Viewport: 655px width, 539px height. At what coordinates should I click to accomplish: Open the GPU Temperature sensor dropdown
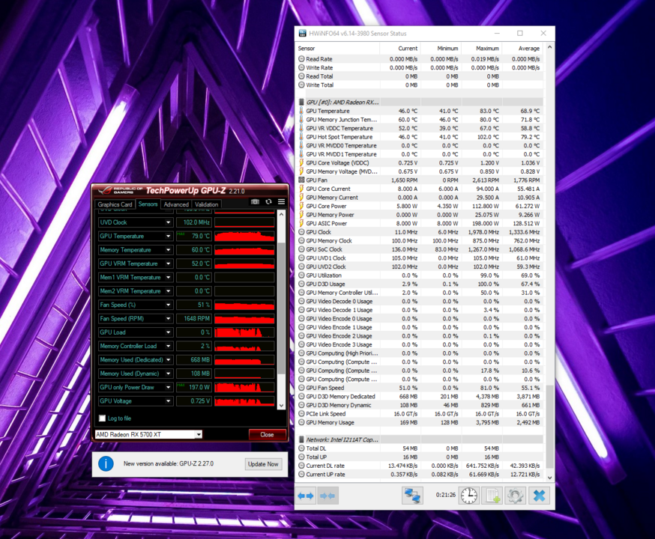168,236
